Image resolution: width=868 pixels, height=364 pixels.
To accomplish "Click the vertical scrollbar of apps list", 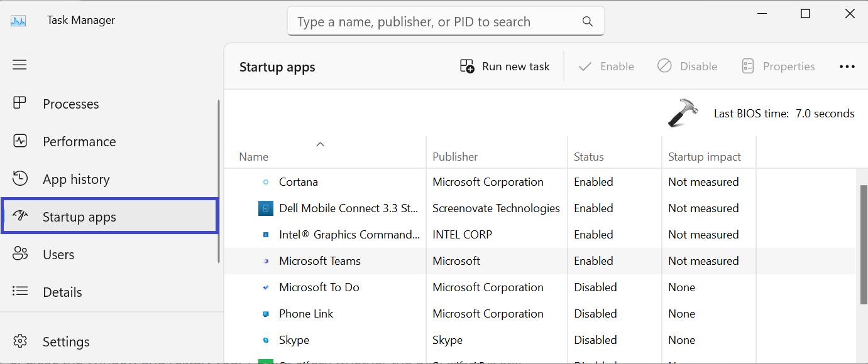I will click(x=863, y=245).
